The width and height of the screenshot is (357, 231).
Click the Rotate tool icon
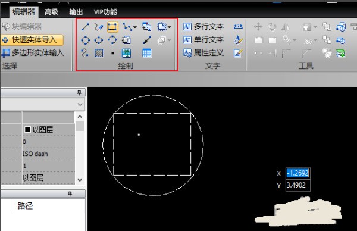click(x=272, y=27)
